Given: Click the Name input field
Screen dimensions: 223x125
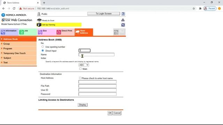Looking at the screenshot, I should point(97,55).
